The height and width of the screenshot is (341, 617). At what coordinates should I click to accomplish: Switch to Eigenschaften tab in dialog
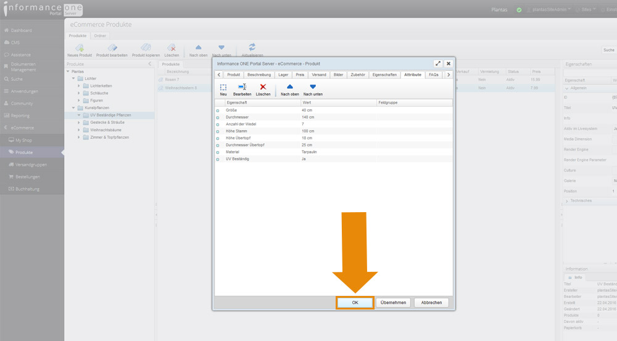click(384, 75)
